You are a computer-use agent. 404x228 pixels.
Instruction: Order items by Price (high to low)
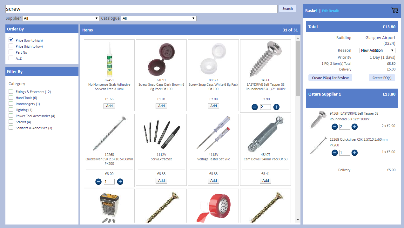point(11,46)
